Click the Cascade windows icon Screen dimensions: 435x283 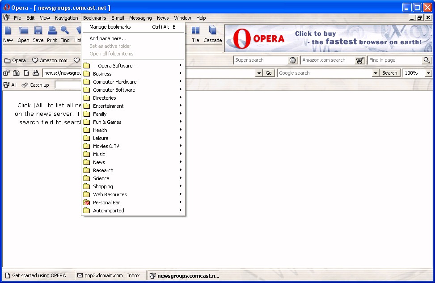(x=213, y=31)
